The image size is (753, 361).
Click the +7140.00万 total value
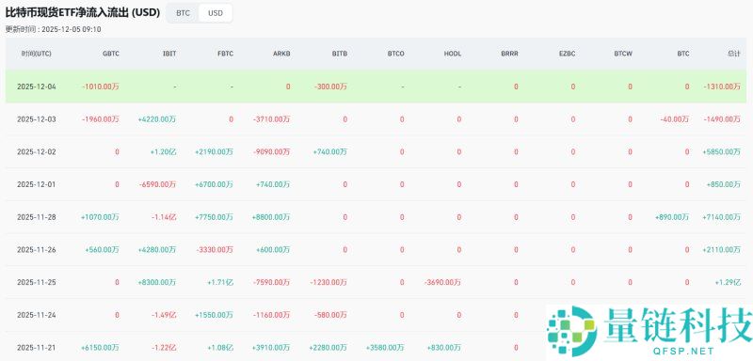point(721,217)
